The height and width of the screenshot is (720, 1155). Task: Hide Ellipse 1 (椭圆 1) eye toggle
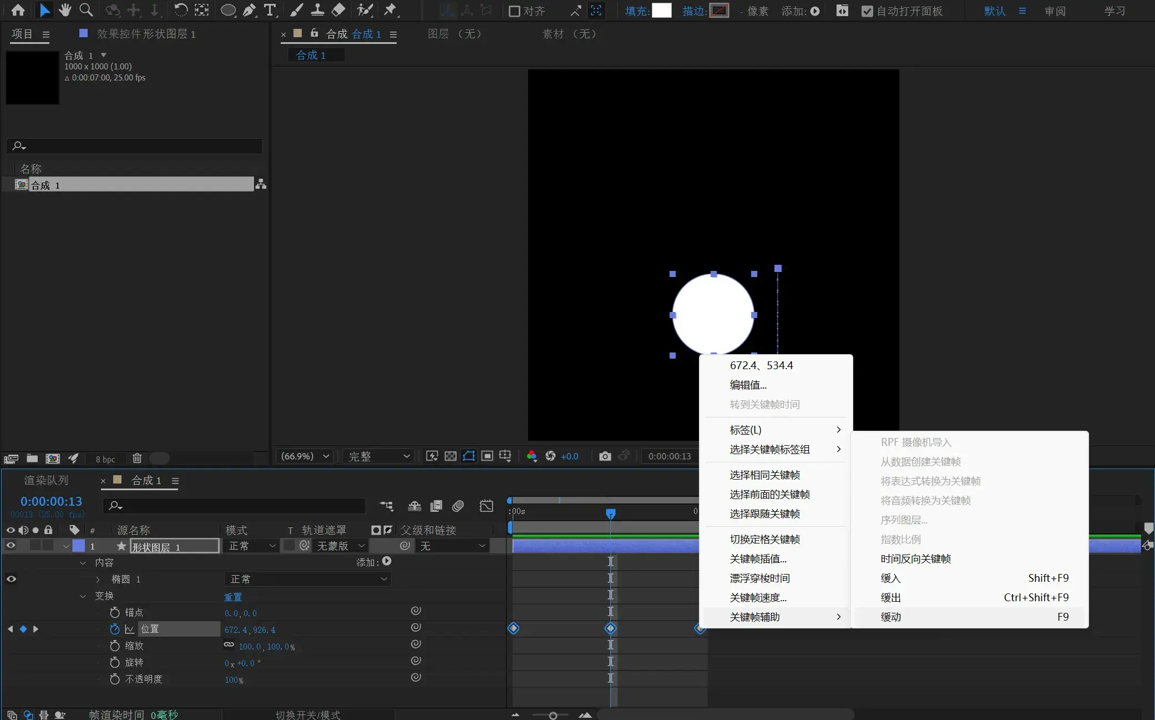coord(11,579)
